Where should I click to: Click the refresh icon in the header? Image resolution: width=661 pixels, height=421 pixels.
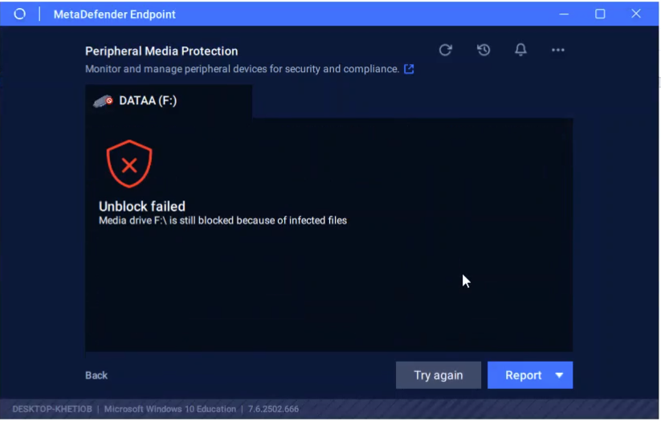445,50
